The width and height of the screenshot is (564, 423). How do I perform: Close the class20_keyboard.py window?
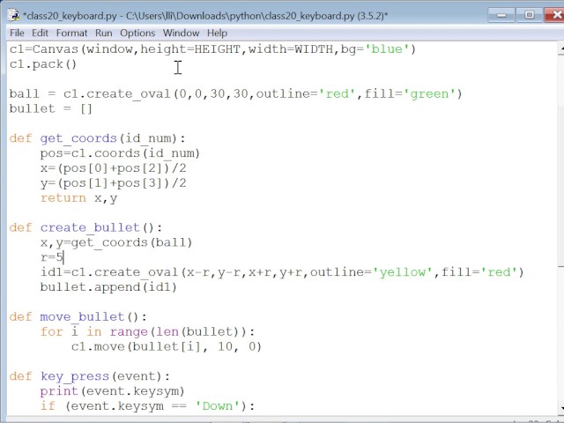[x=554, y=15]
